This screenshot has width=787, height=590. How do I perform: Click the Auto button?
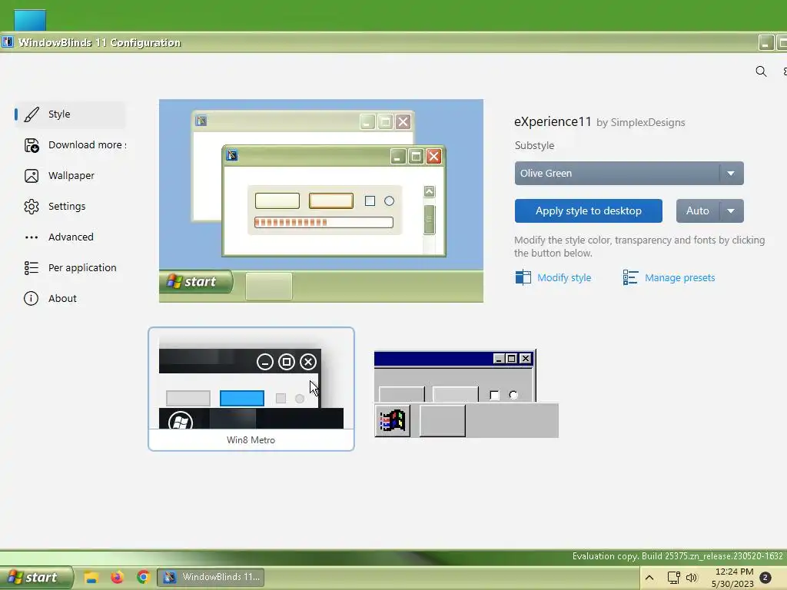[698, 210]
